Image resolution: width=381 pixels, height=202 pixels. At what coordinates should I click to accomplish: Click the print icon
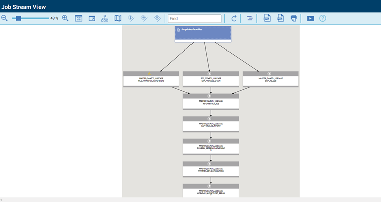(294, 18)
